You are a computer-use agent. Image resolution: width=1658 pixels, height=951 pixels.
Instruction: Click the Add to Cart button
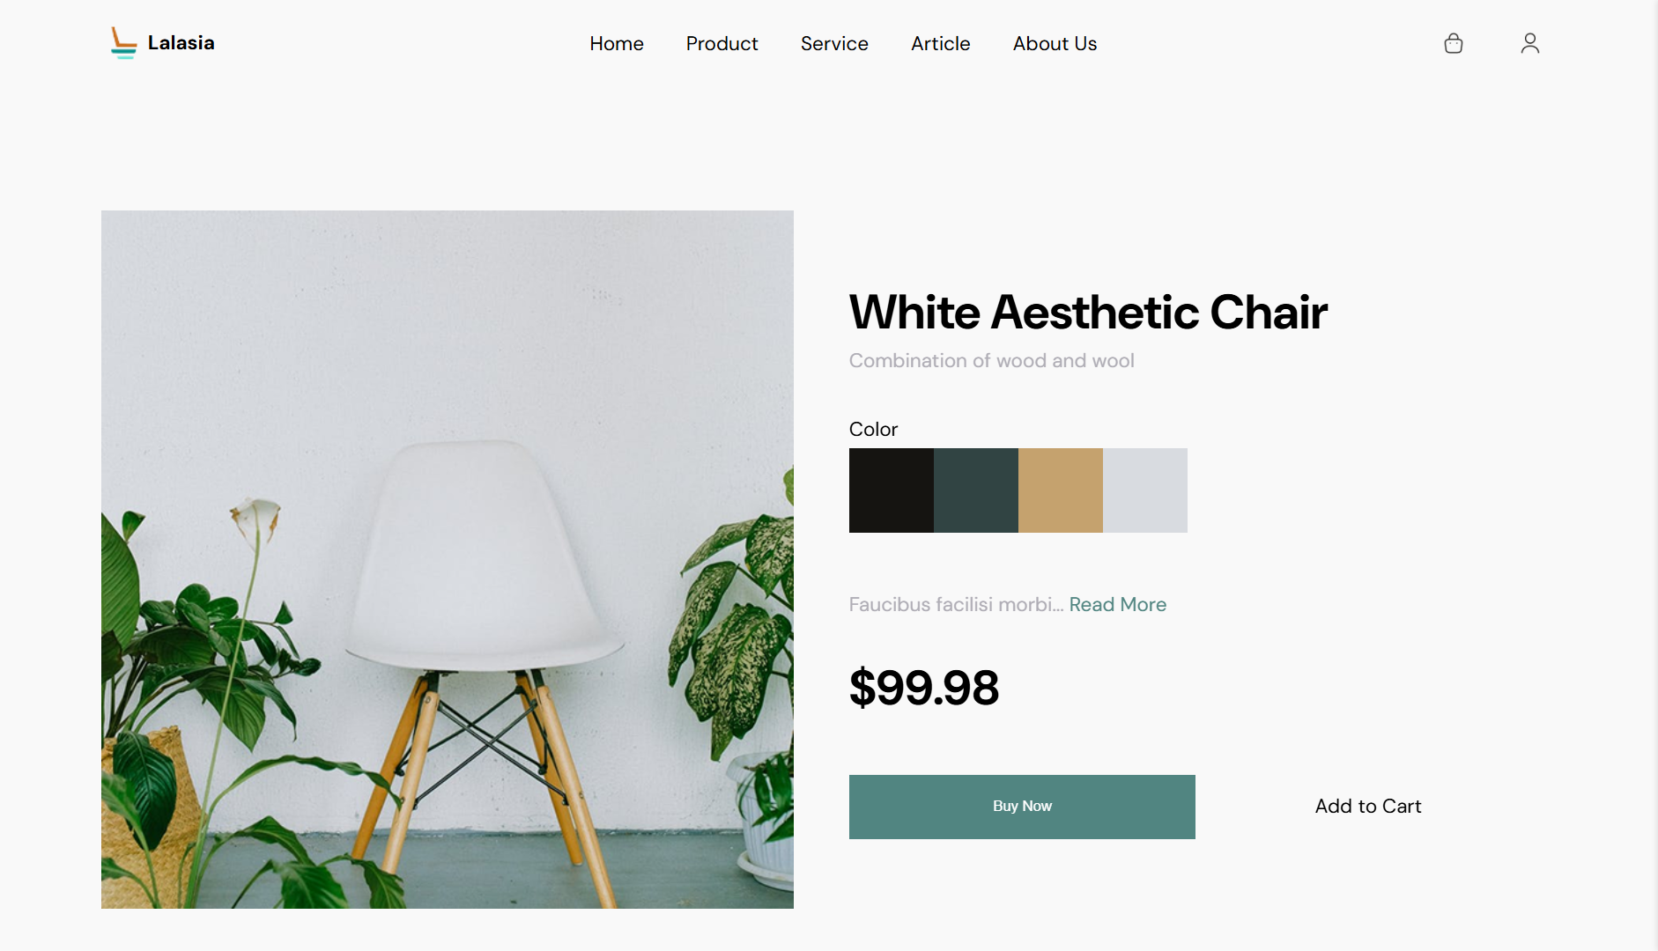pyautogui.click(x=1368, y=807)
